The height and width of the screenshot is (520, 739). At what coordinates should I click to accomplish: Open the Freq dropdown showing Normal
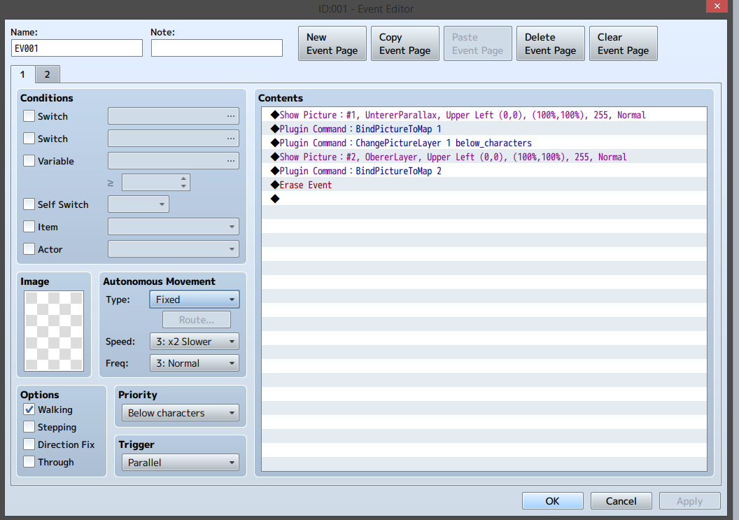click(x=194, y=363)
